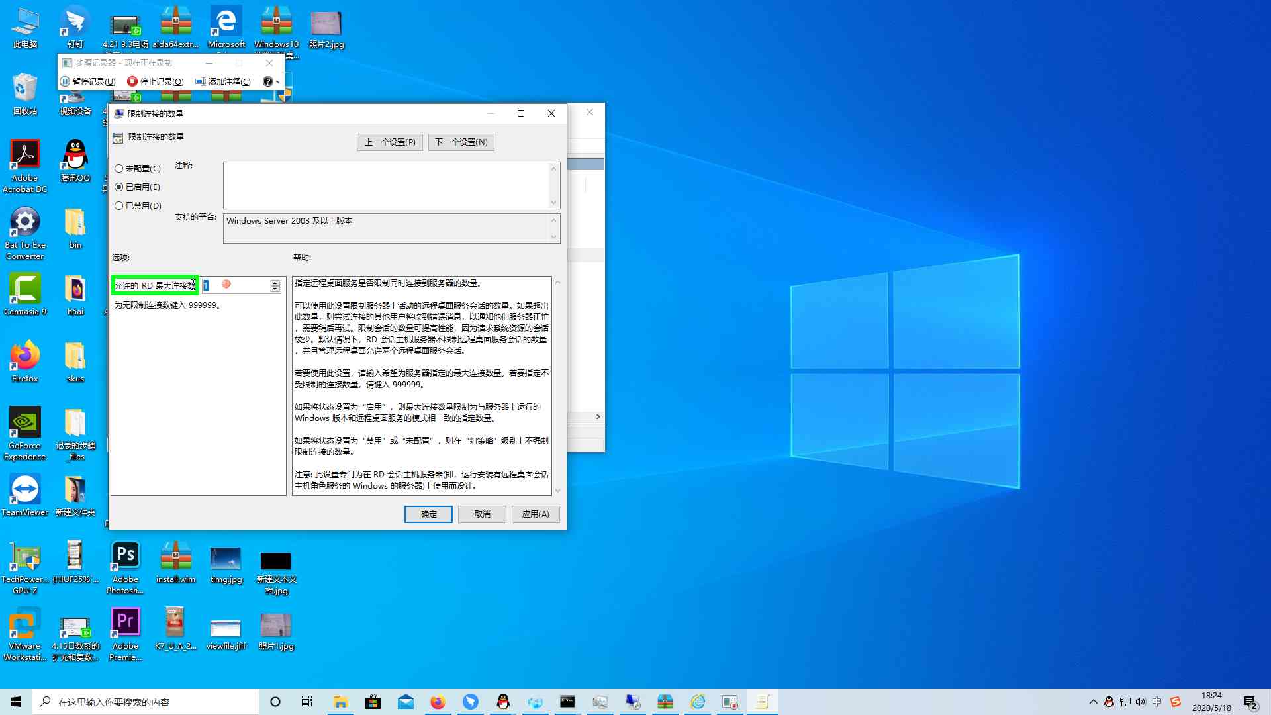The height and width of the screenshot is (715, 1271).
Task: Expand hidden system tray icons chevron
Action: pyautogui.click(x=1093, y=702)
